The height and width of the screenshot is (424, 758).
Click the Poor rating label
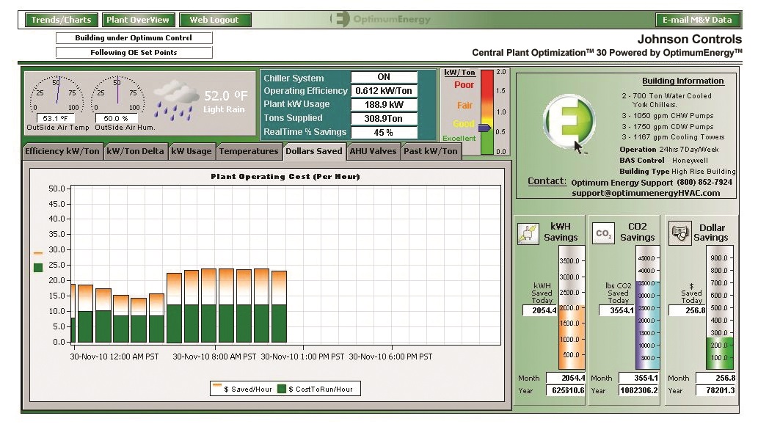[464, 84]
